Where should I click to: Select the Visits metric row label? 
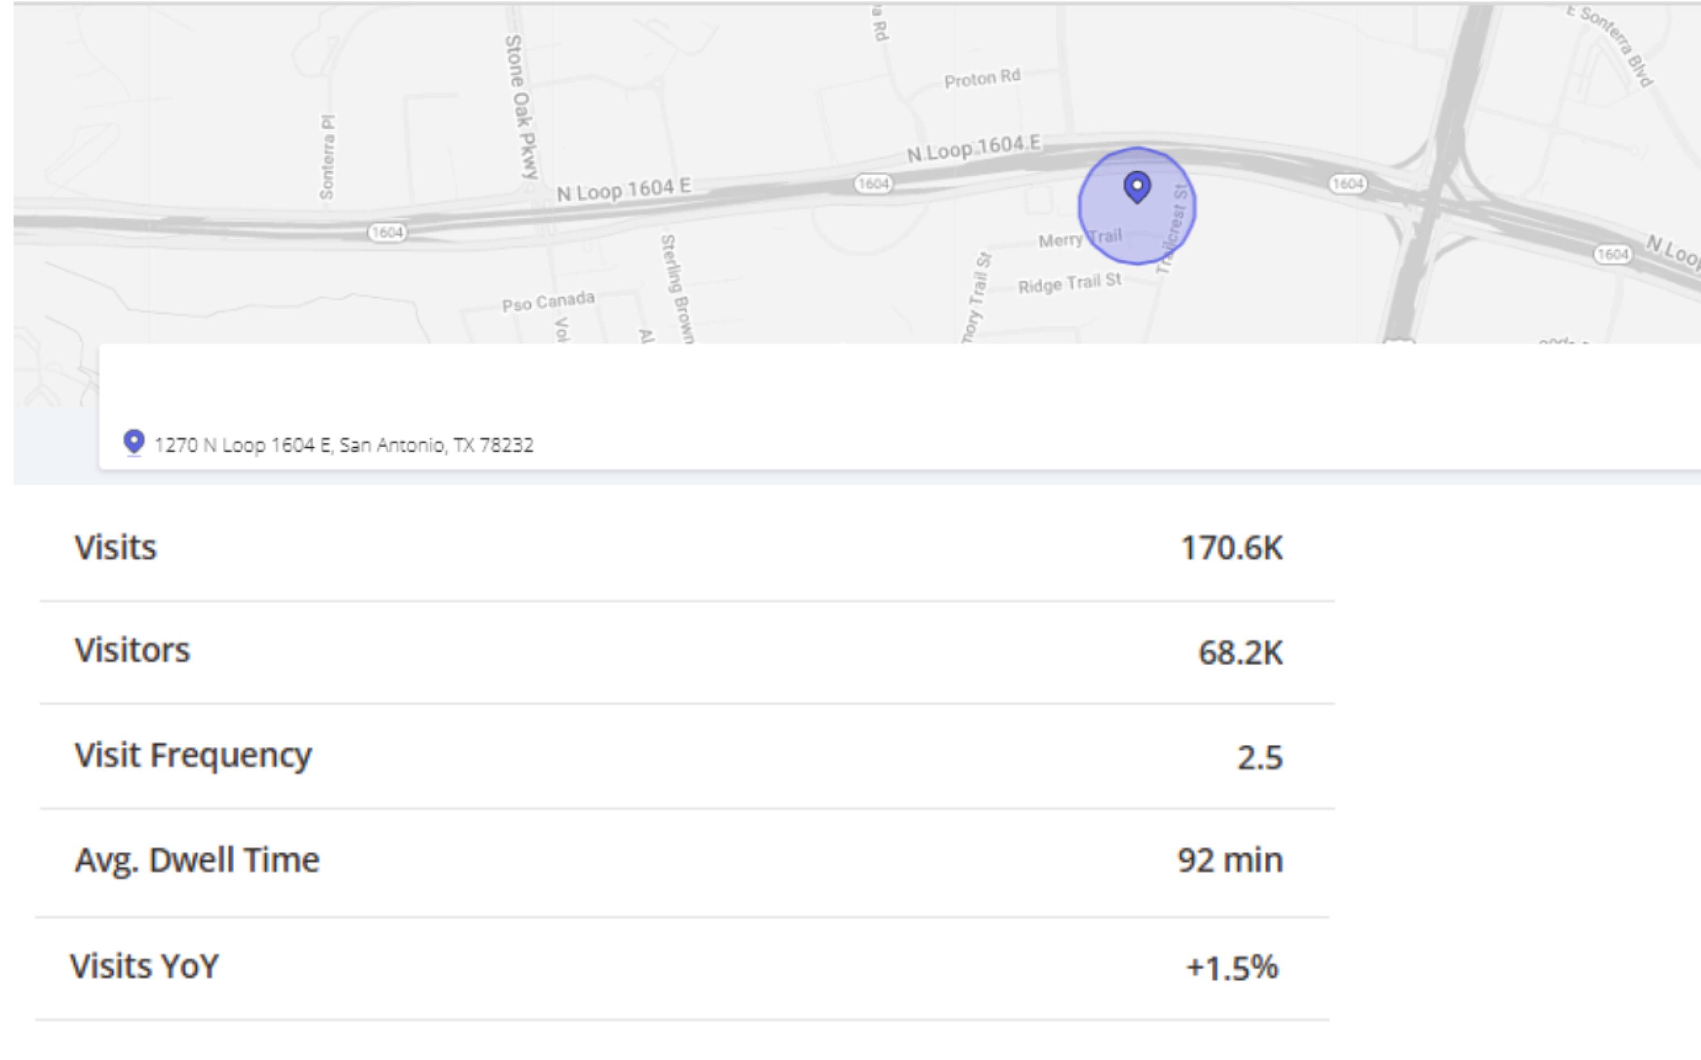116,548
